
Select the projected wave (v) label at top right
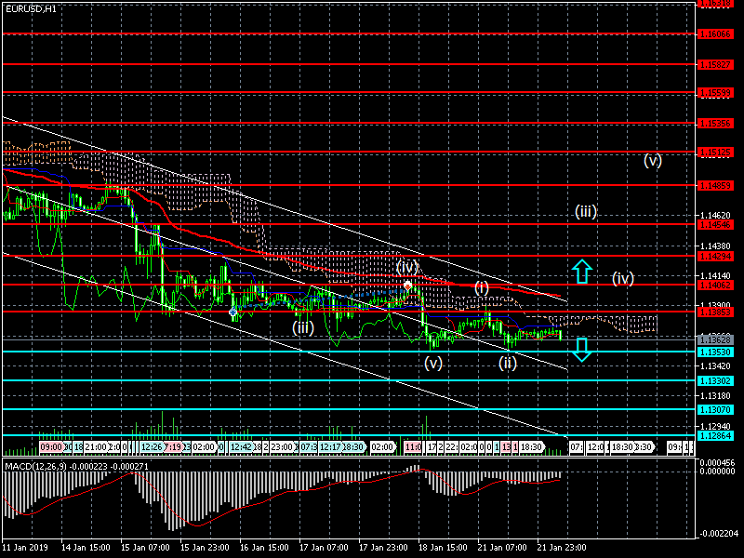pyautogui.click(x=653, y=160)
